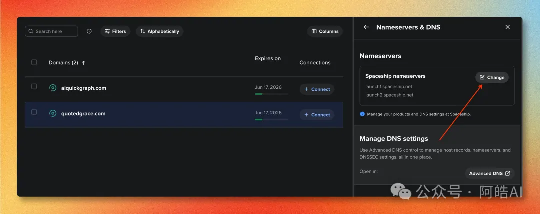This screenshot has width=540, height=214.
Task: Open the quotedgrace.com domain name
Action: [x=82, y=113]
